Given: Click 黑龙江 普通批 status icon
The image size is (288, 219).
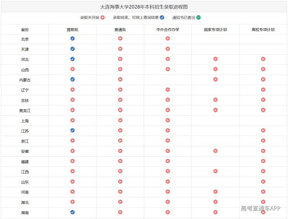Looking at the screenshot, I should click(120, 110).
